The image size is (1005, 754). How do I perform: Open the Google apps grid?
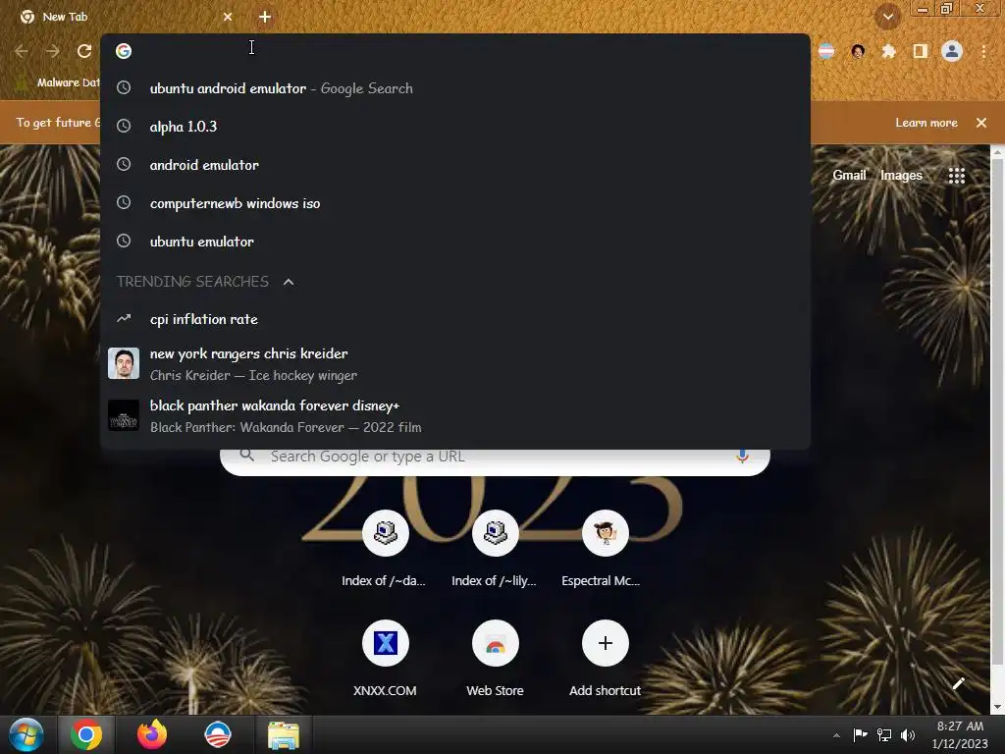[x=956, y=175]
